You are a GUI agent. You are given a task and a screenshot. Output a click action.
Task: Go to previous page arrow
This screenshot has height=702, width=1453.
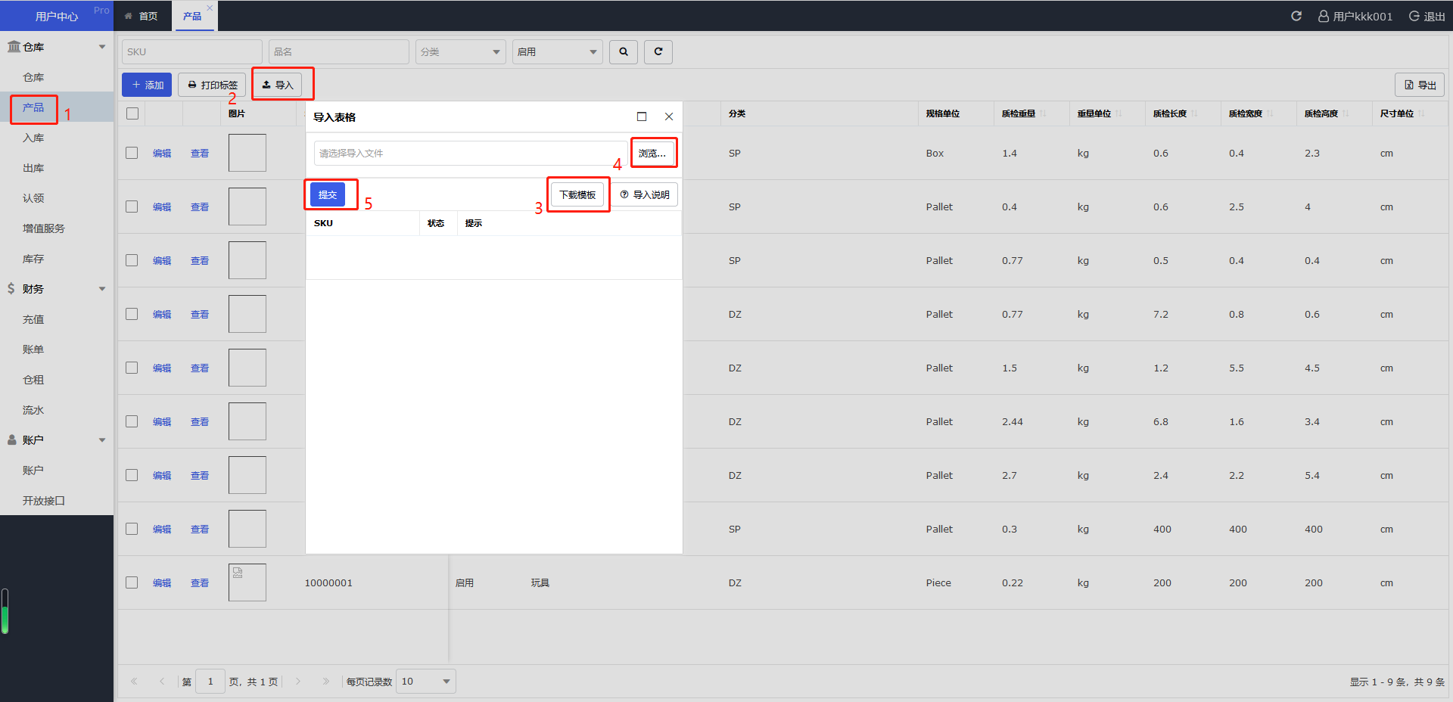tap(161, 682)
